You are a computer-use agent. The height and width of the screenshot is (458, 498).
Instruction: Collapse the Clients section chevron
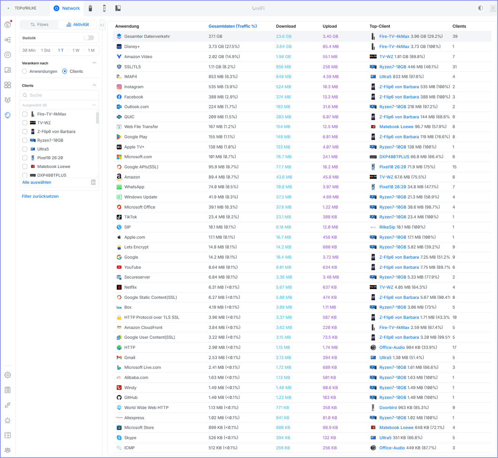point(95,85)
